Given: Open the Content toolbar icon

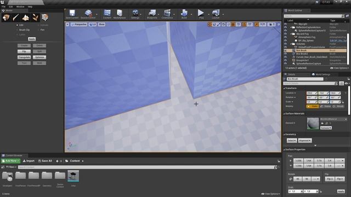Looking at the screenshot, I should tap(107, 14).
